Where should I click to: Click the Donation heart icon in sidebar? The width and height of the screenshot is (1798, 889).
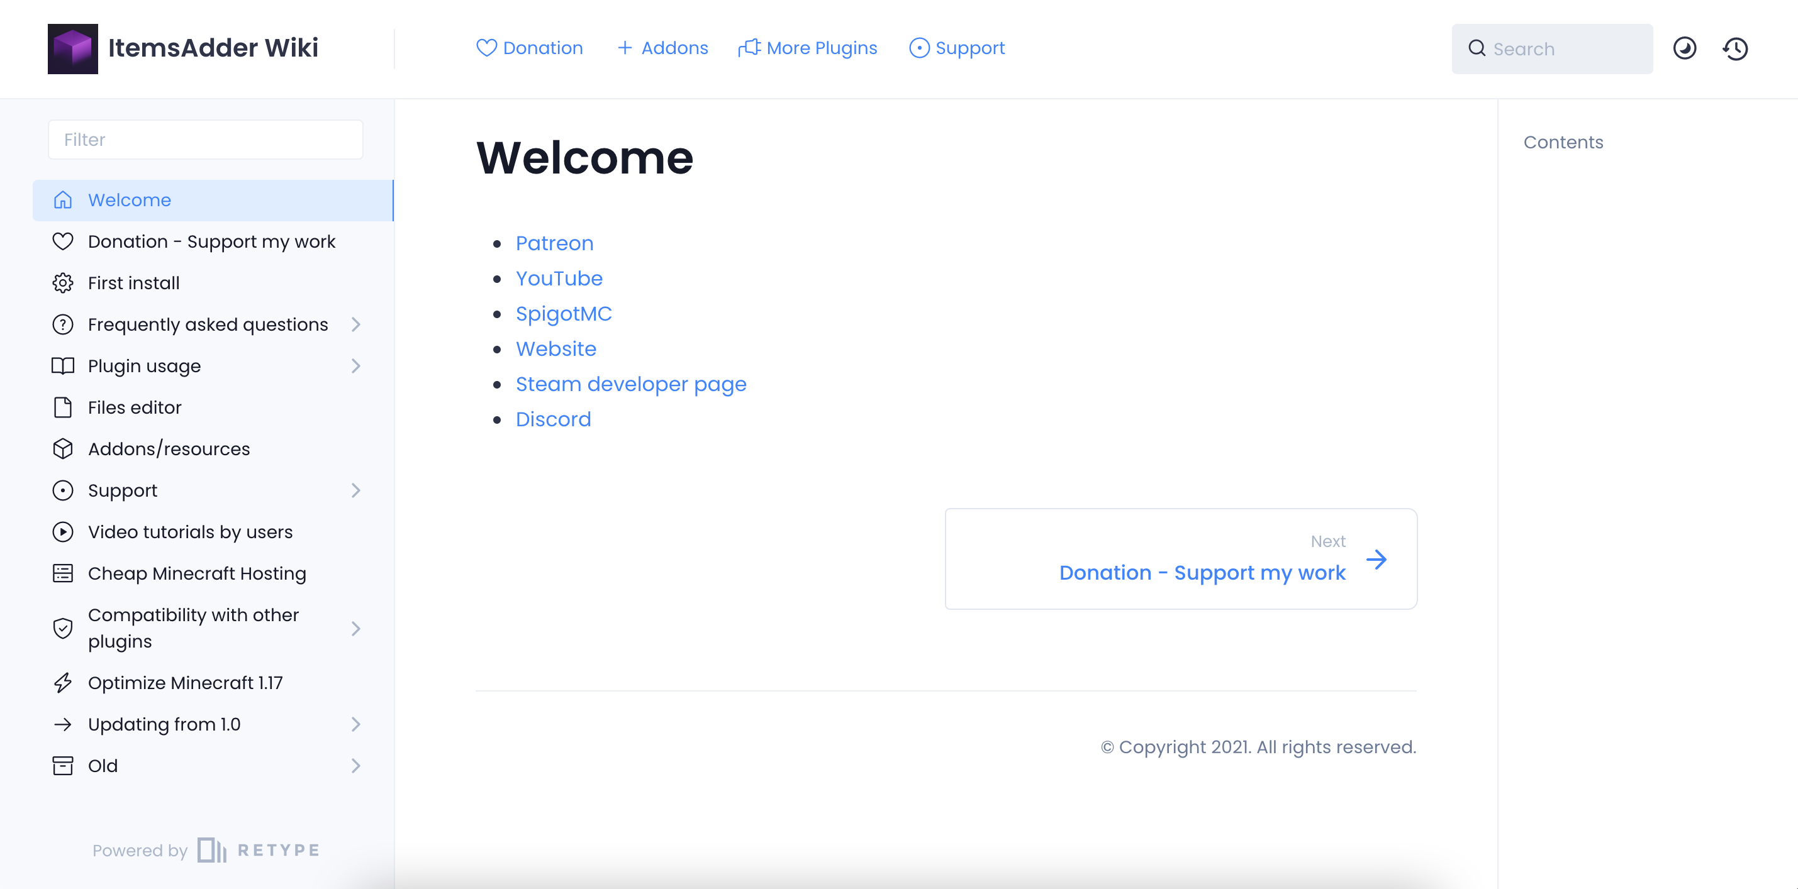[x=63, y=241]
